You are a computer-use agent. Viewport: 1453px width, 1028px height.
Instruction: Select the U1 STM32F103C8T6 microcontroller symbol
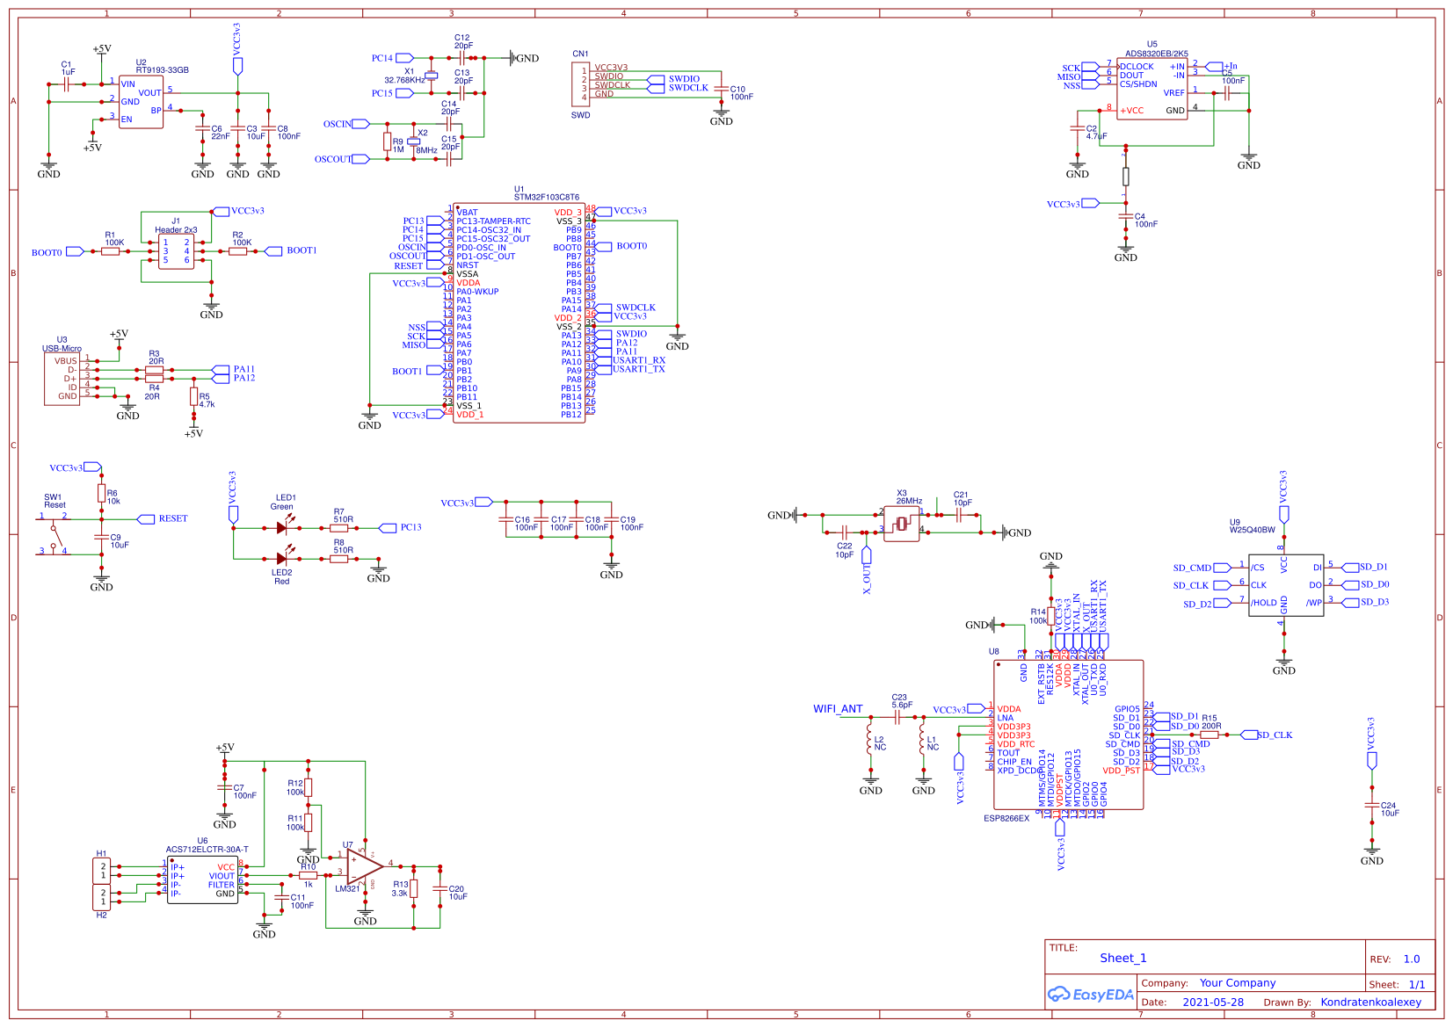(519, 313)
